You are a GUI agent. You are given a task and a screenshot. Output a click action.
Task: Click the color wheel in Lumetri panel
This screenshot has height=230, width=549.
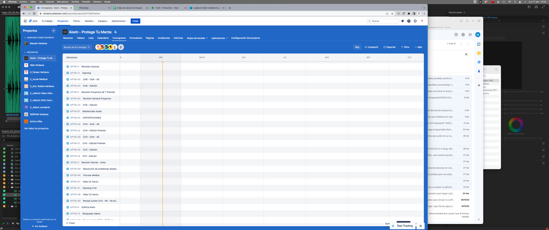click(515, 125)
